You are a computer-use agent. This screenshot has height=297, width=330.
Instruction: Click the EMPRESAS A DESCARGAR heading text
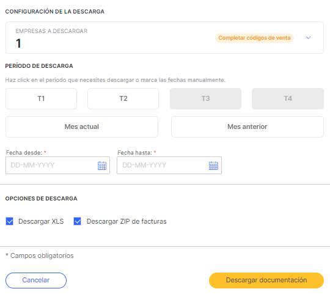pos(51,31)
